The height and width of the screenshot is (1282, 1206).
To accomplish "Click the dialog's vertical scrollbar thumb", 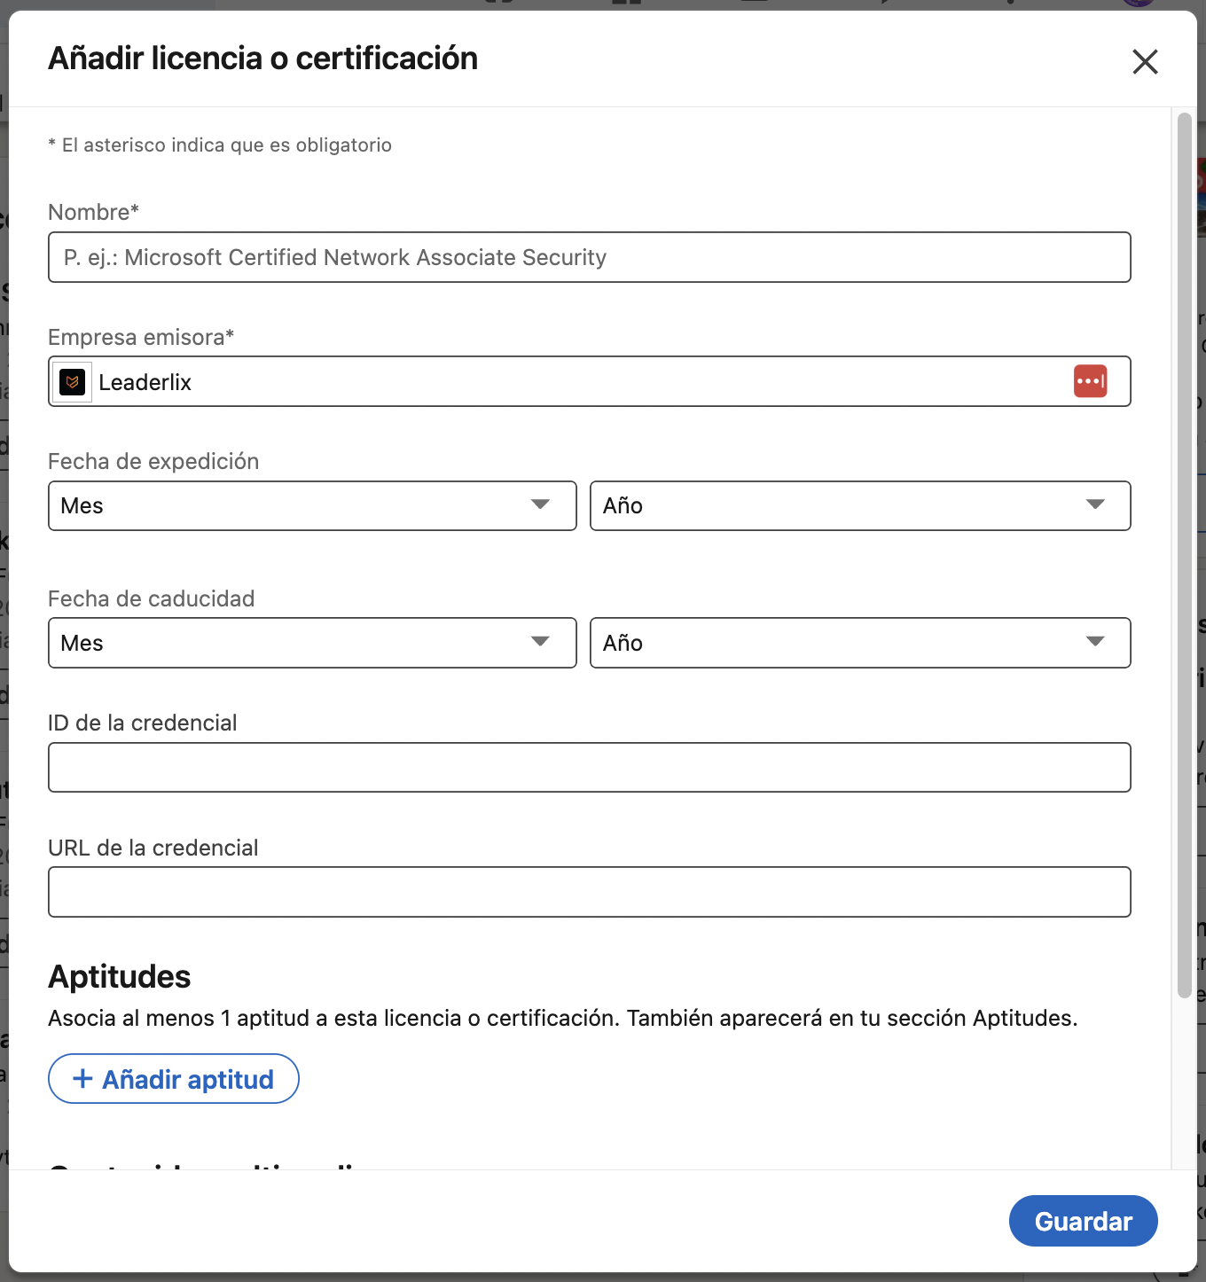I will [x=1184, y=555].
